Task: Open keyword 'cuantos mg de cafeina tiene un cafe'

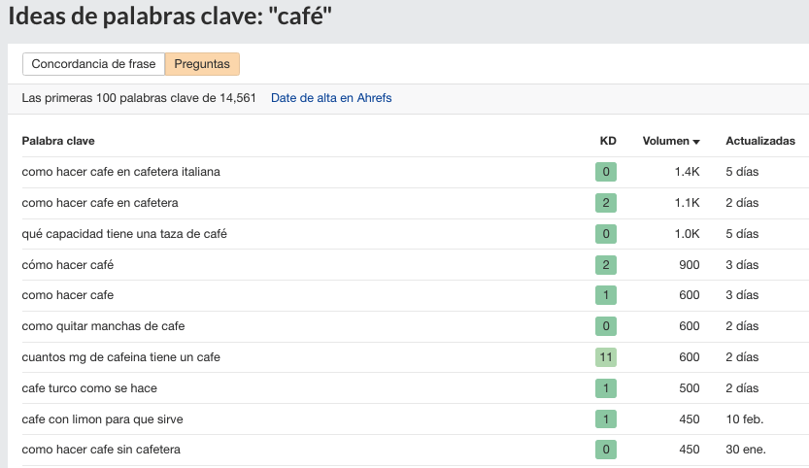Action: (x=120, y=357)
